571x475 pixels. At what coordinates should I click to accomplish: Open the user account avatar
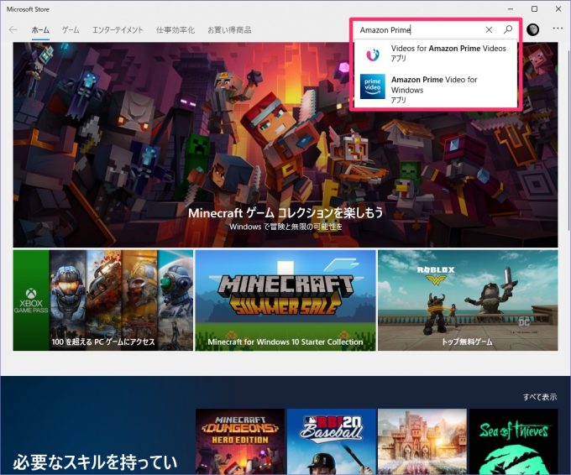(532, 29)
